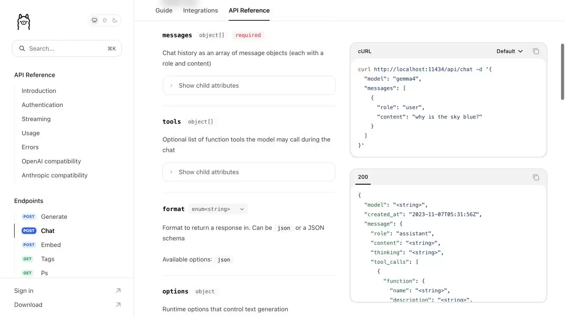Focus the Search input field
Viewport: 565px width, 317px height.
pos(67,48)
